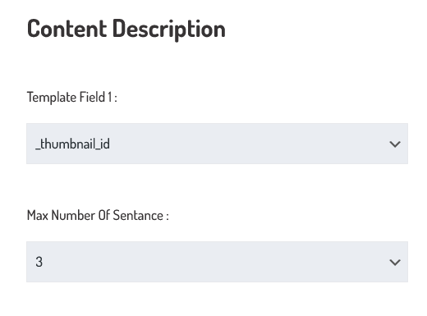Viewport: 427px width, 316px height.
Task: Change the maximum sentence number from 3
Action: [x=217, y=262]
